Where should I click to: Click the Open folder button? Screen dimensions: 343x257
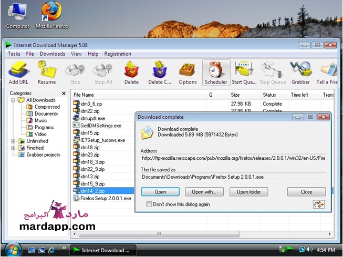coord(249,192)
